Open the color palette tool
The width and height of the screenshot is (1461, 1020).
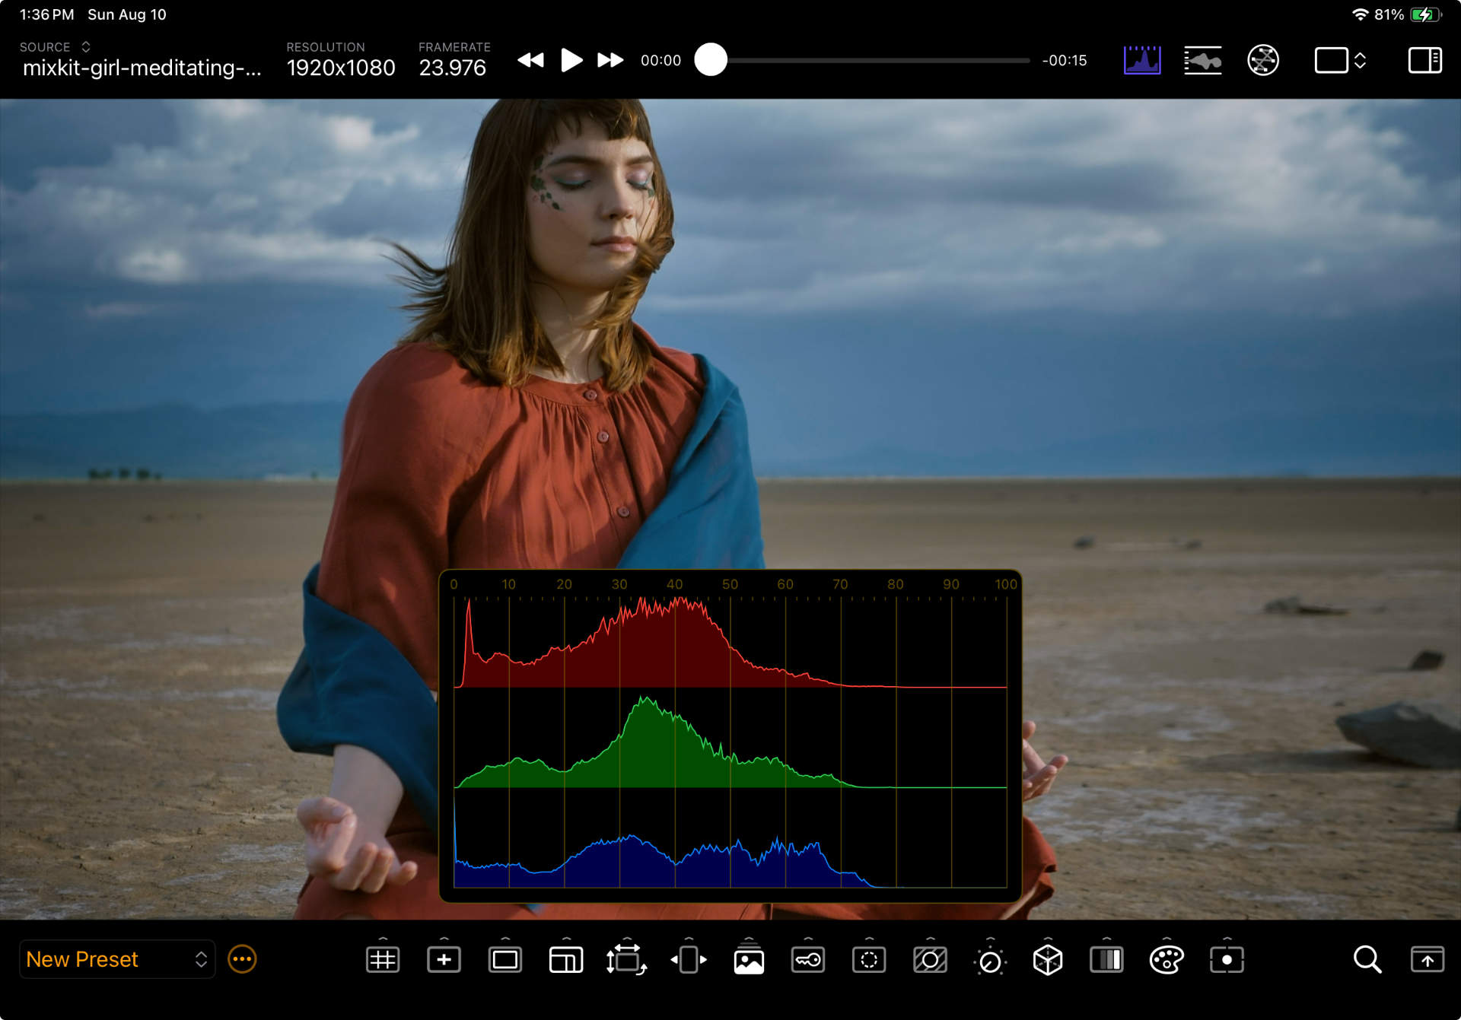pyautogui.click(x=1167, y=960)
